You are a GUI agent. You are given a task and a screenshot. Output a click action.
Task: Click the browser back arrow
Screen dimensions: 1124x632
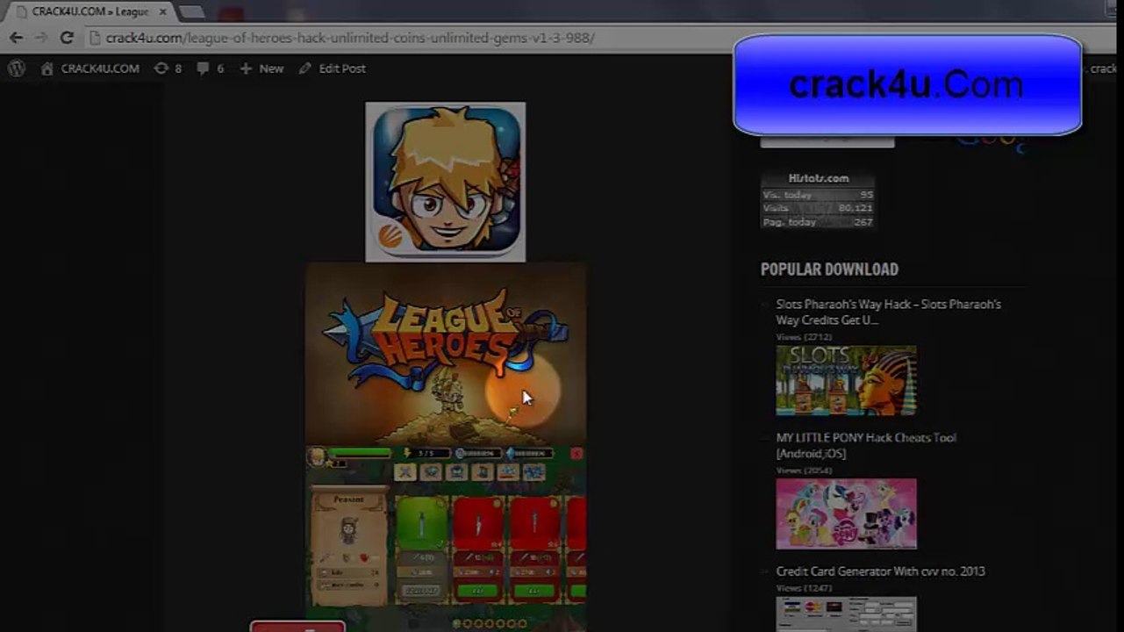[16, 38]
